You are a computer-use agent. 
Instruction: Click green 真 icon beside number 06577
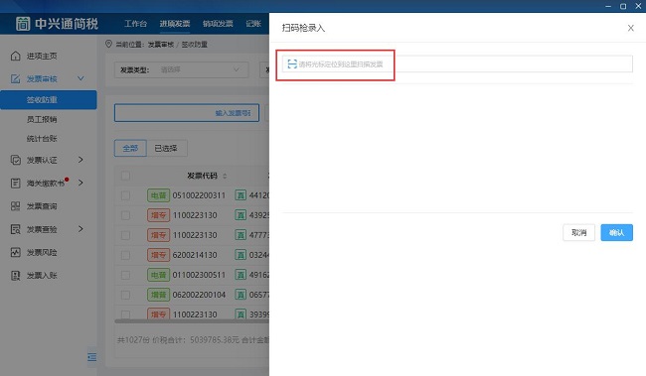[241, 295]
